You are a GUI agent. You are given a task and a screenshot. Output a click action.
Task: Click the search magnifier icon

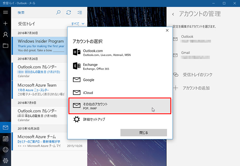point(58,13)
